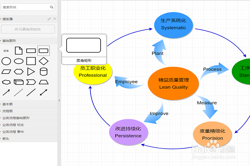Select the circle shape

[x=6, y=61]
